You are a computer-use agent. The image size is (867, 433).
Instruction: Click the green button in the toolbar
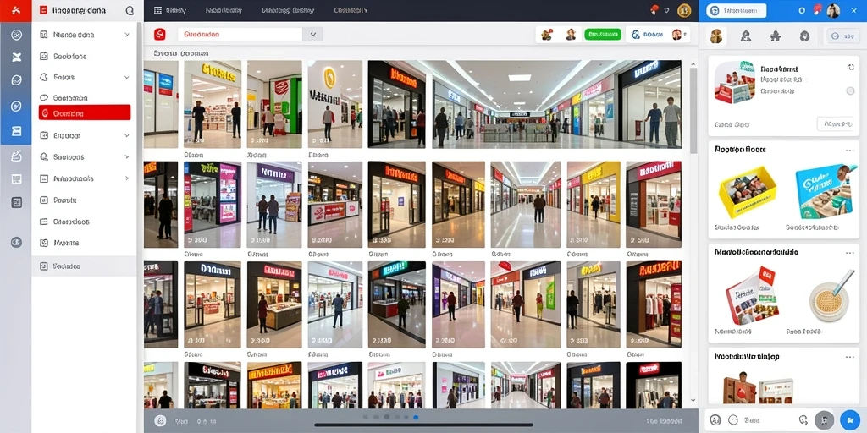(603, 34)
